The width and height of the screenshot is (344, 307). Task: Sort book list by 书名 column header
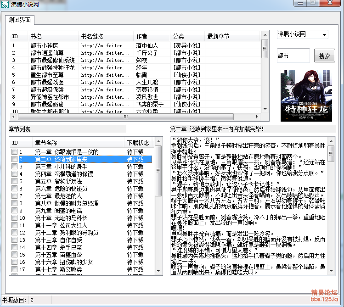pyautogui.click(x=53, y=36)
